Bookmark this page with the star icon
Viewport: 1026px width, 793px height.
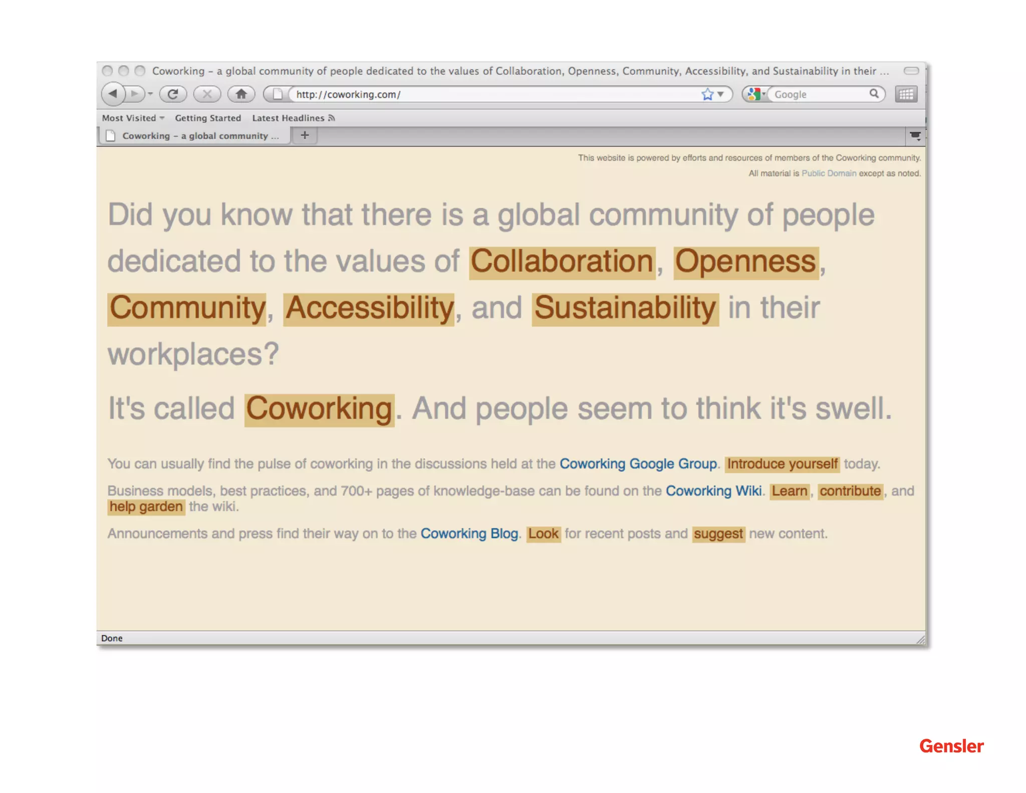click(x=707, y=94)
